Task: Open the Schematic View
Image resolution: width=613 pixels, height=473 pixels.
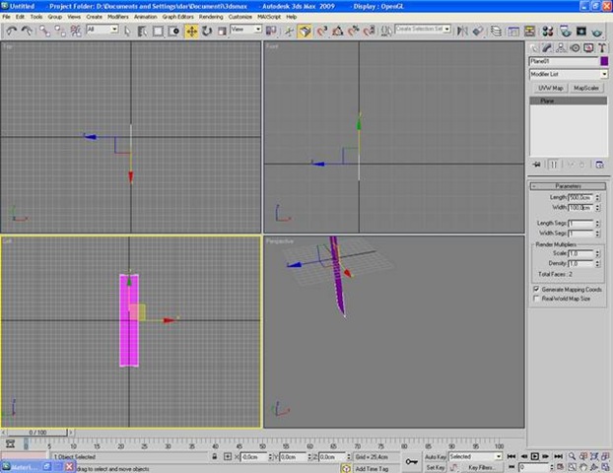Action: (x=529, y=32)
